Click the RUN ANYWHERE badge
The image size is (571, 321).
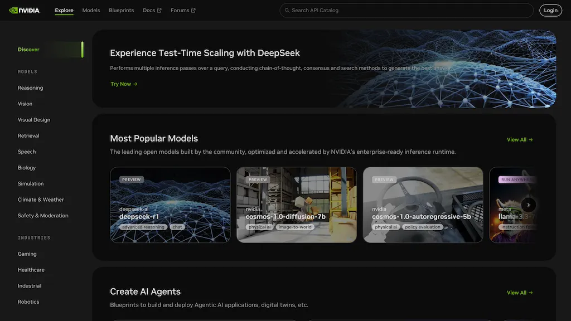pyautogui.click(x=517, y=180)
